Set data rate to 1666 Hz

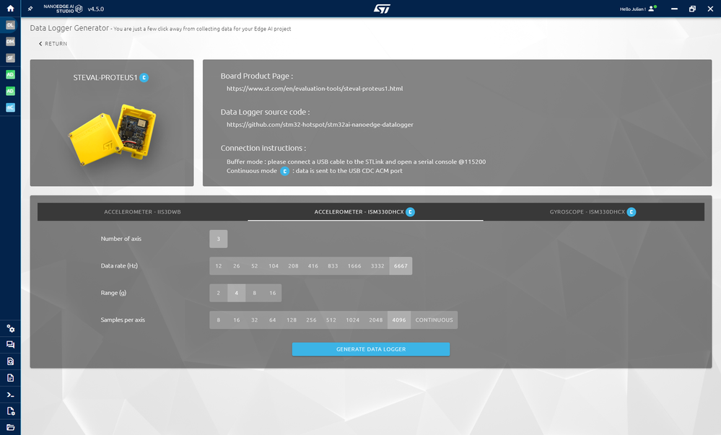[354, 265]
